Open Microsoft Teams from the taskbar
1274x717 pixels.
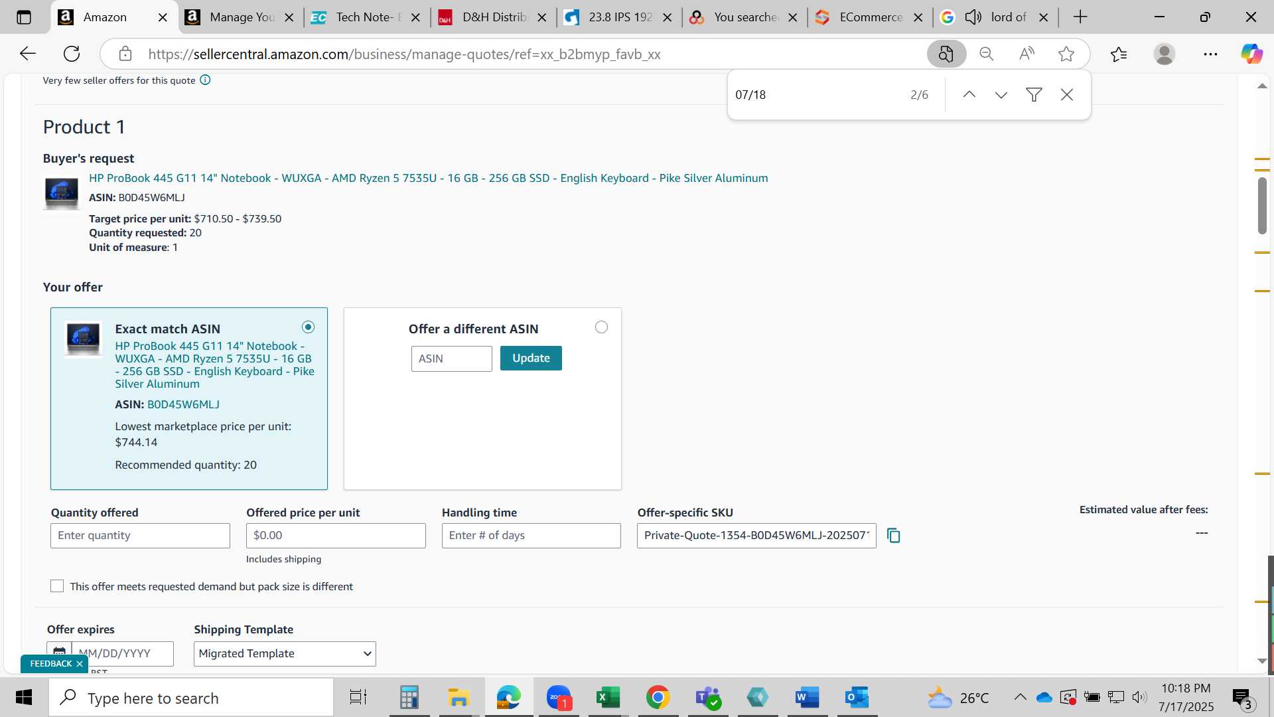(707, 698)
